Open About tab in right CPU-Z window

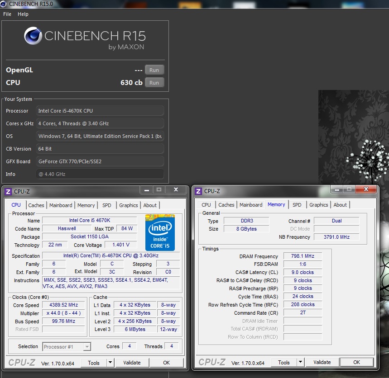pos(340,205)
